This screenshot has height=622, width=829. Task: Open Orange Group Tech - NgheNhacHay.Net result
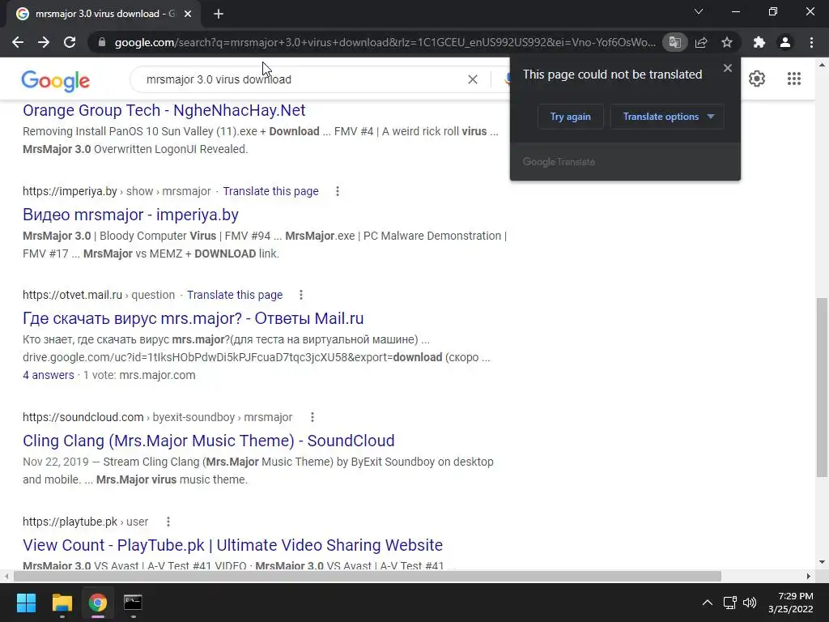point(164,110)
